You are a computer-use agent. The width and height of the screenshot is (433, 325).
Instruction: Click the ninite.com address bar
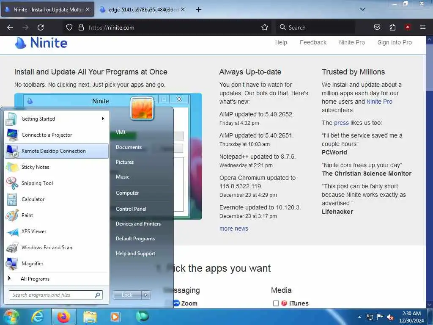[x=168, y=28]
